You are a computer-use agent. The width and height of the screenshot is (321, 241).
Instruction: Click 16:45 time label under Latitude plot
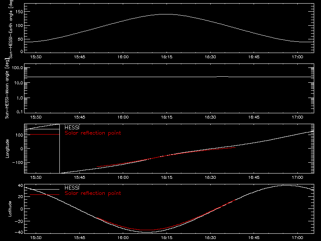[254, 237]
